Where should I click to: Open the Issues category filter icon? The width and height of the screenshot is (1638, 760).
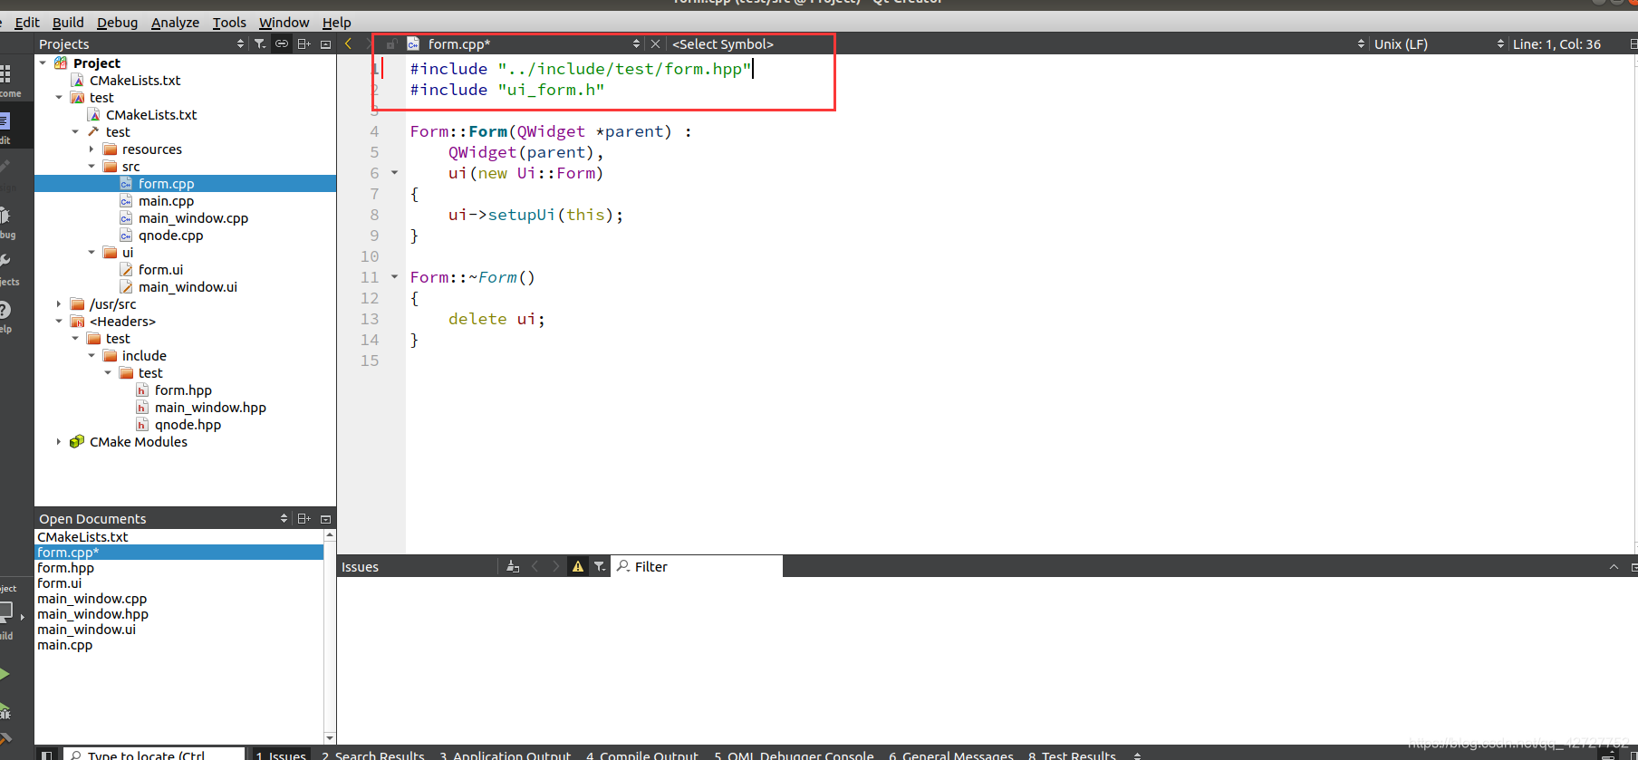point(600,566)
